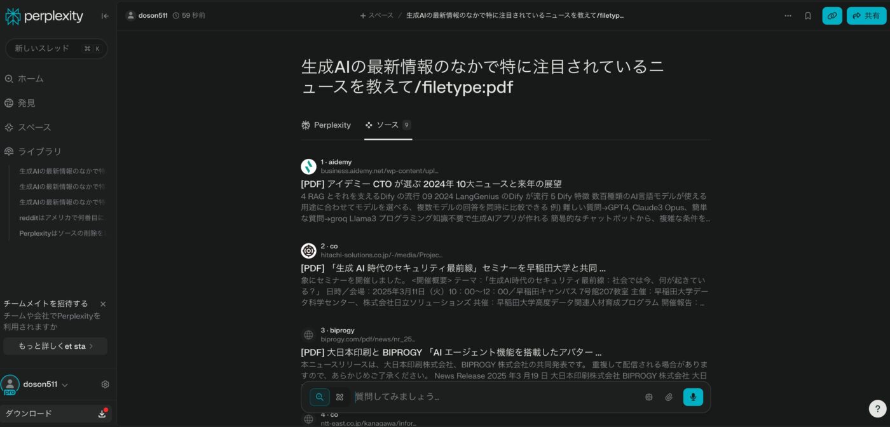Open ライブラリ in the sidebar
Image resolution: width=890 pixels, height=427 pixels.
pos(39,151)
